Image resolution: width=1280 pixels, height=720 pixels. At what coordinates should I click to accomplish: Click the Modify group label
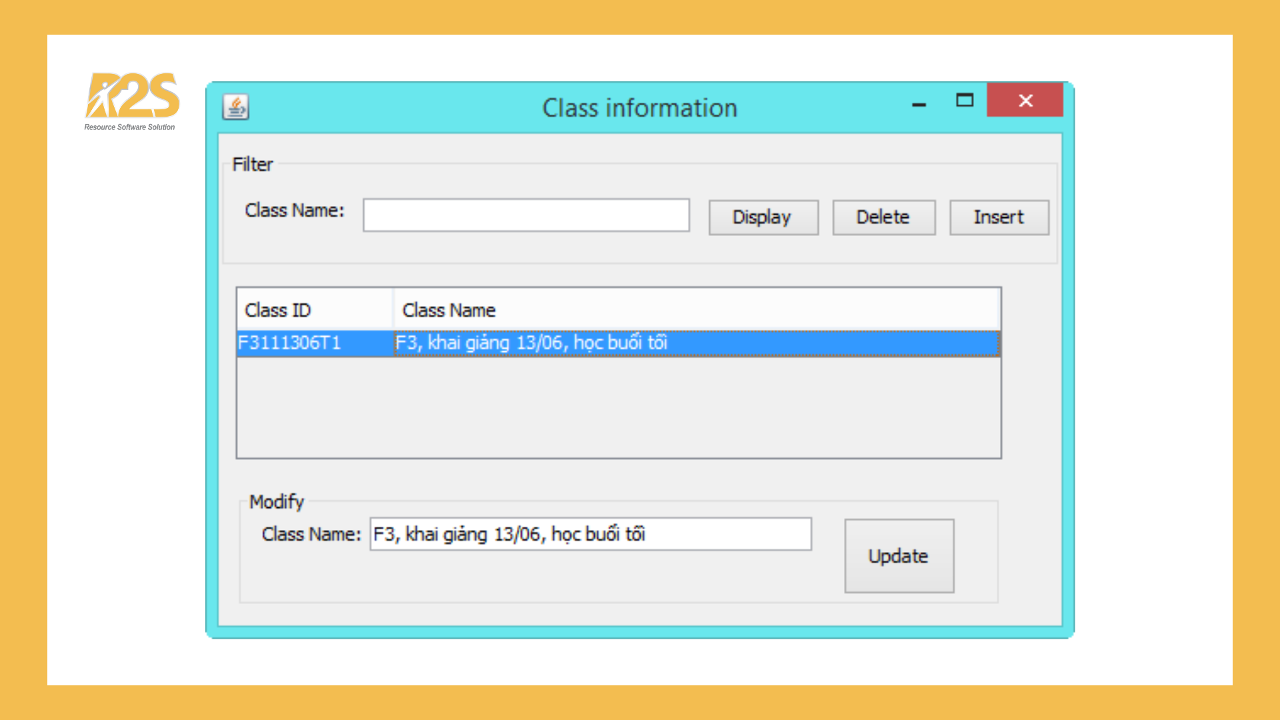[x=276, y=501]
